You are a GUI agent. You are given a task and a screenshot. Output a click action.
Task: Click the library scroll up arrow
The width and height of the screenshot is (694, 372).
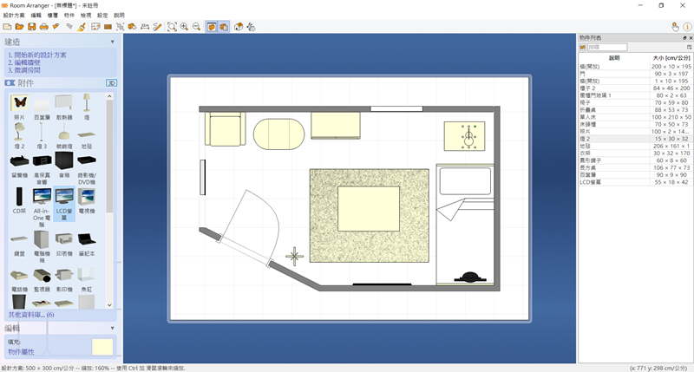pyautogui.click(x=109, y=96)
